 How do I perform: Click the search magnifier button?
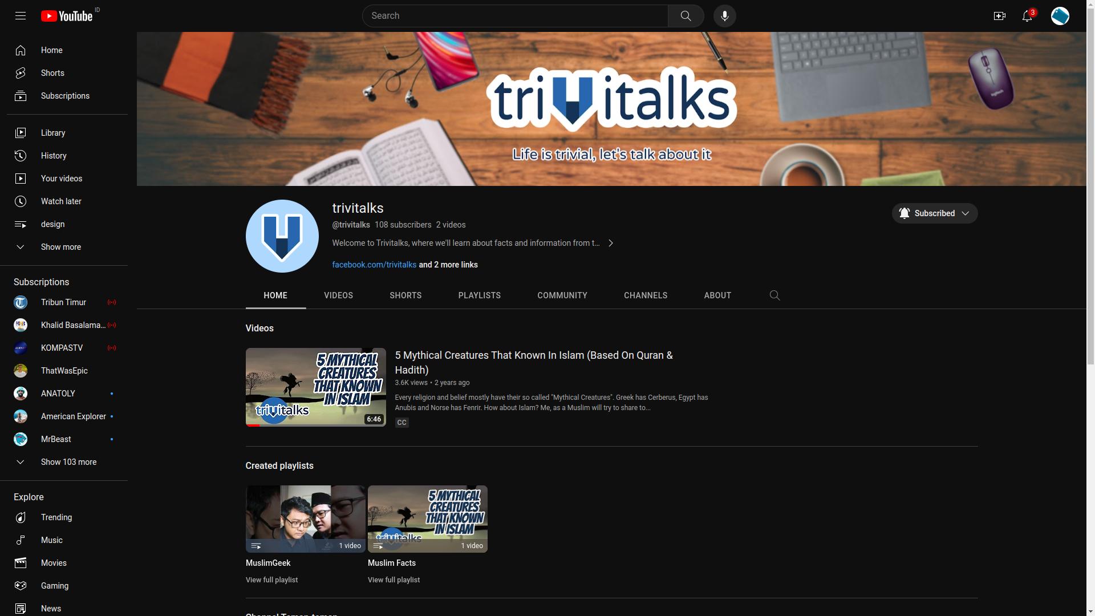tap(686, 16)
